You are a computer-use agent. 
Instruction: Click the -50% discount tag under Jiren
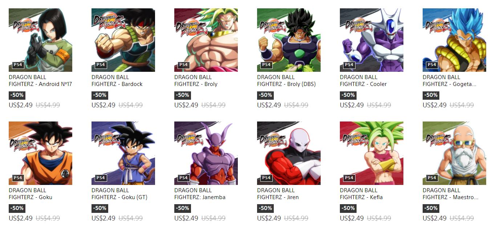click(x=265, y=208)
